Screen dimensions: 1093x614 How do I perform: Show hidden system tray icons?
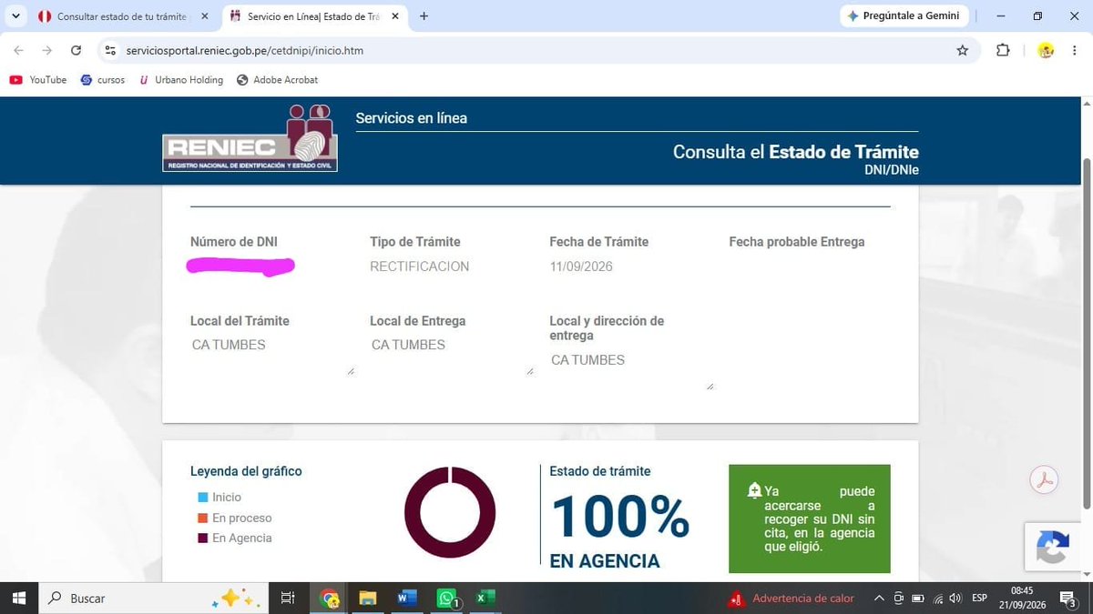pyautogui.click(x=879, y=599)
